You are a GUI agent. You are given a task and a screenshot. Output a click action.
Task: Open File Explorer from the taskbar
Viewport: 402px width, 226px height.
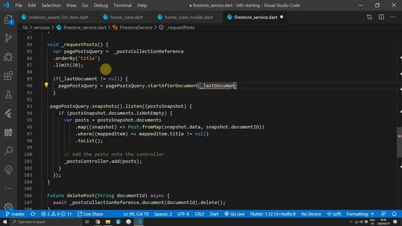108,222
